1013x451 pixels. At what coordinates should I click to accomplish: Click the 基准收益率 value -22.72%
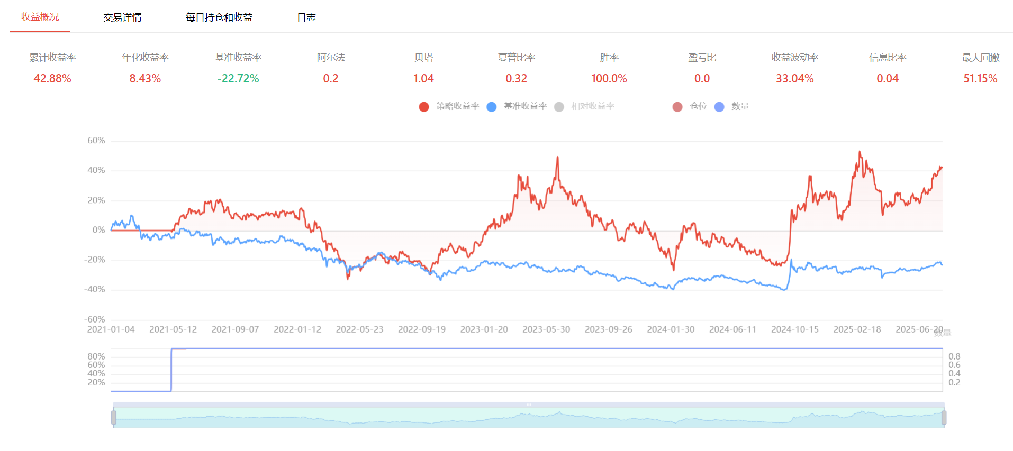(x=238, y=79)
